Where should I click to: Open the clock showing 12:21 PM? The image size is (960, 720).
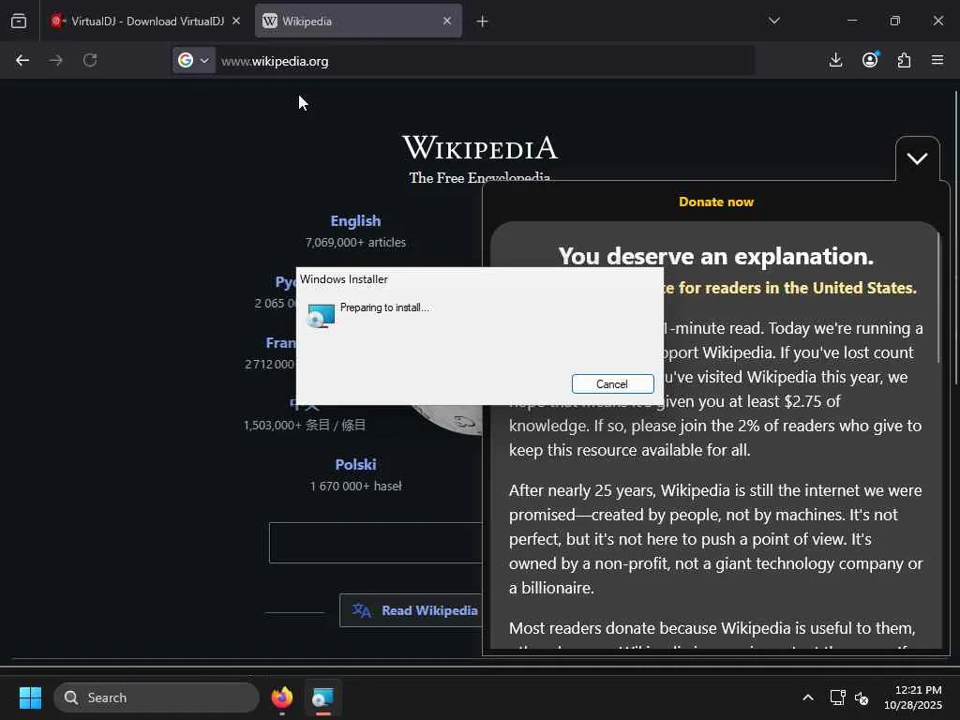(x=913, y=697)
